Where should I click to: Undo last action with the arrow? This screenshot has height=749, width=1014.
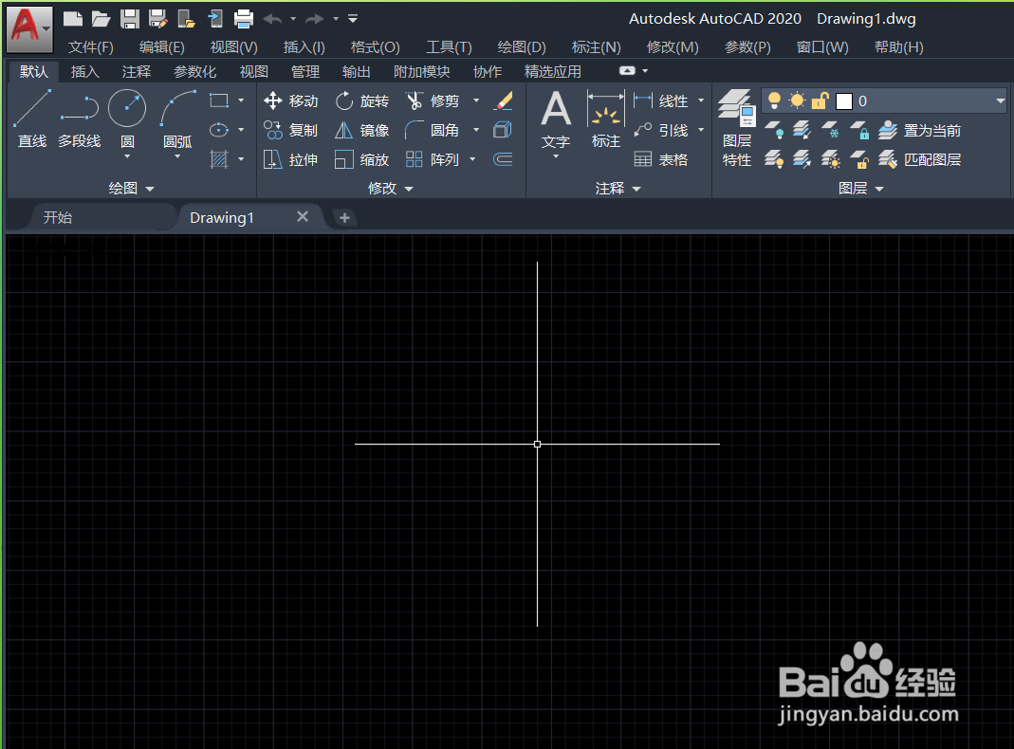[272, 19]
